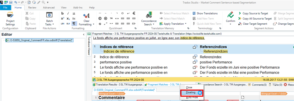Expand the Confirm button dropdown arrow
294x101 pixels.
click(x=230, y=24)
